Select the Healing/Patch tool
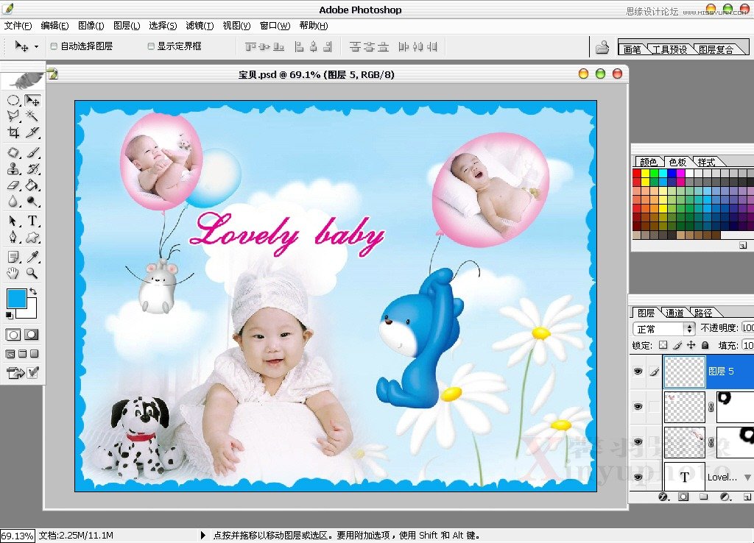The width and height of the screenshot is (754, 543). [x=13, y=153]
